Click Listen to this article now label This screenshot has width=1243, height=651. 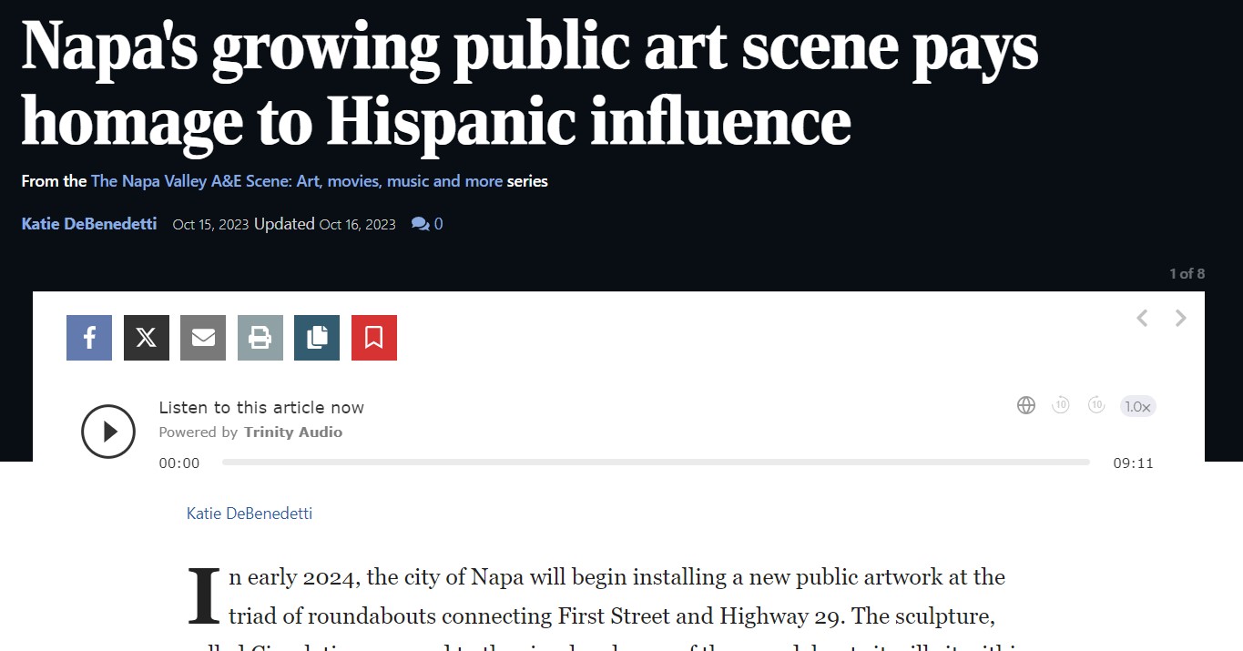coord(261,408)
